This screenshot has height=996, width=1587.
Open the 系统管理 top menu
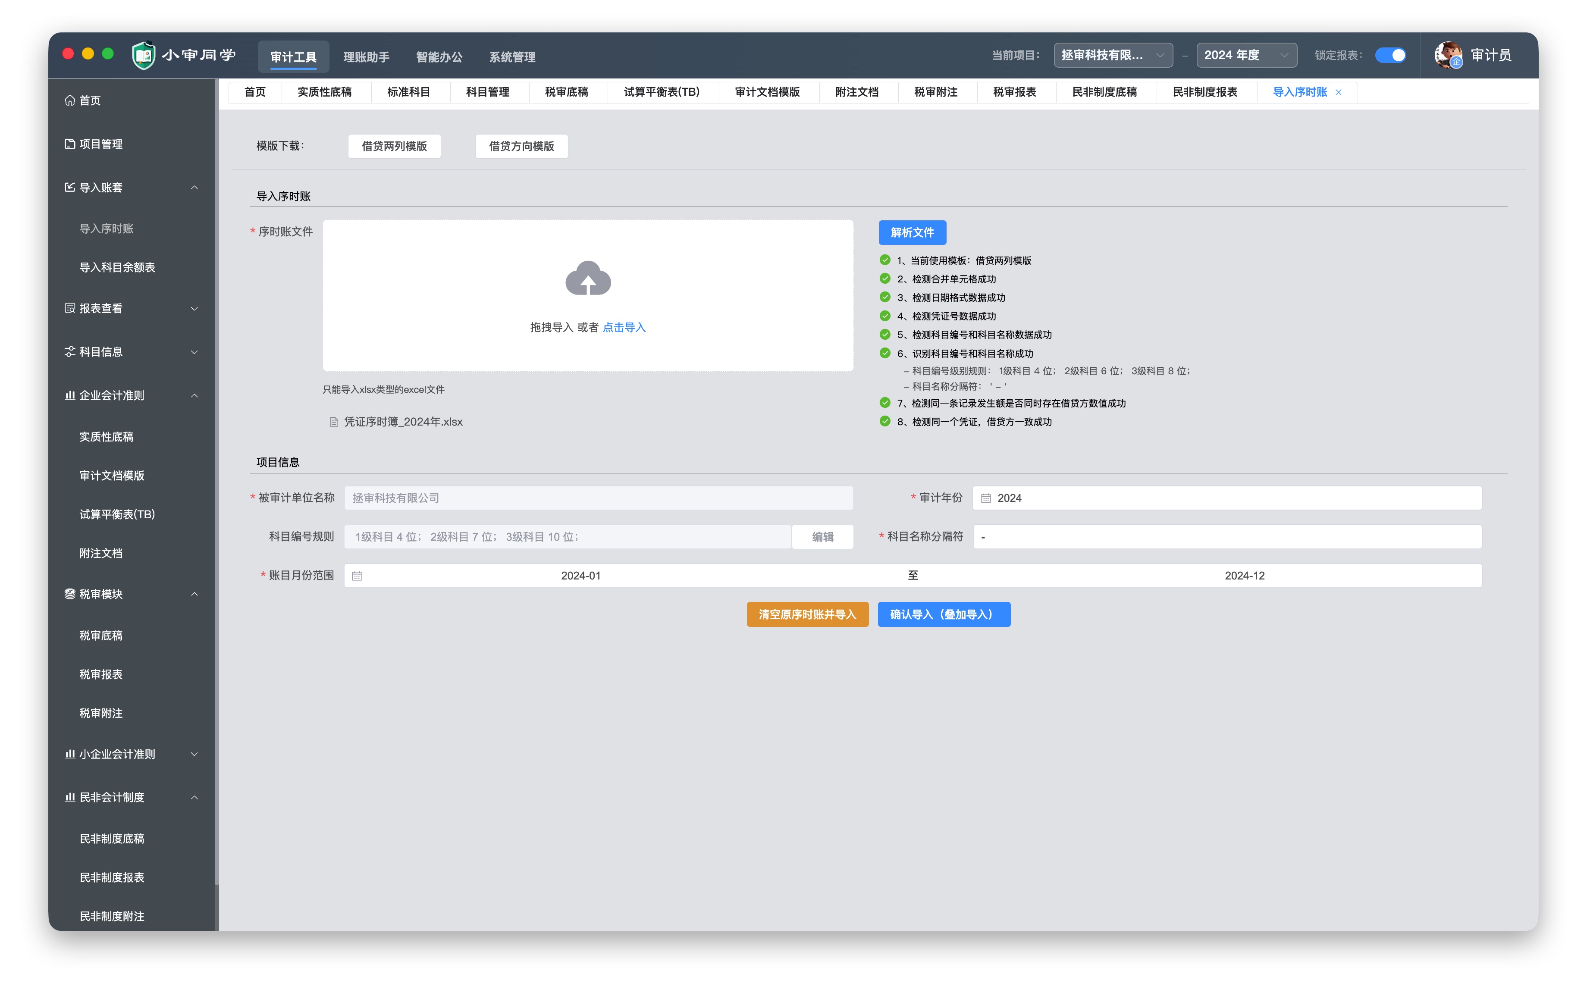point(512,56)
